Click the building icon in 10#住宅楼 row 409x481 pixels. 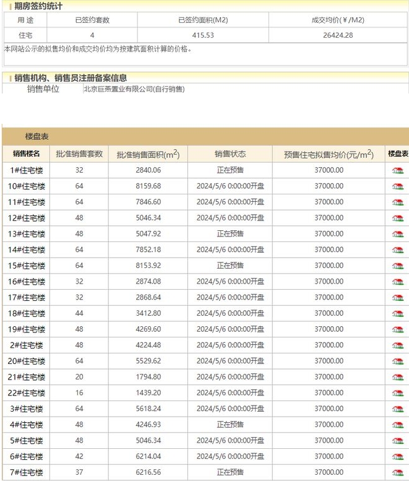point(397,186)
